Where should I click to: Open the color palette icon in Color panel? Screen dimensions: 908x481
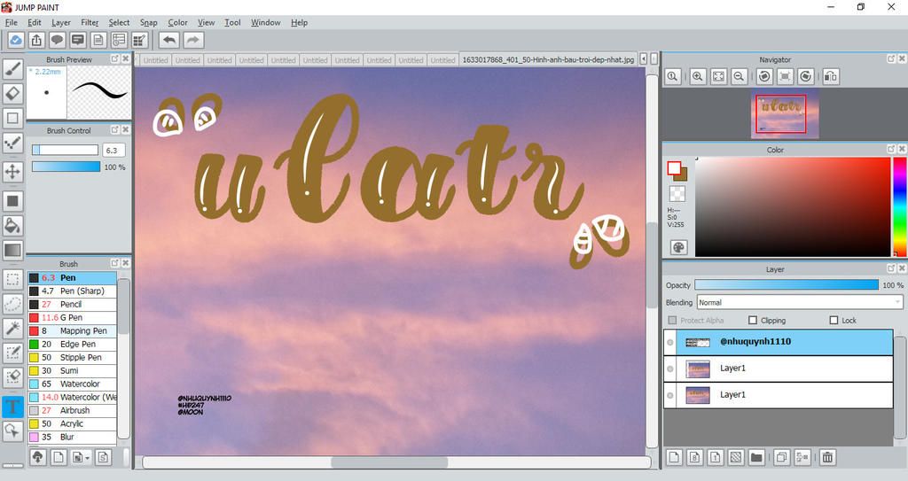678,248
